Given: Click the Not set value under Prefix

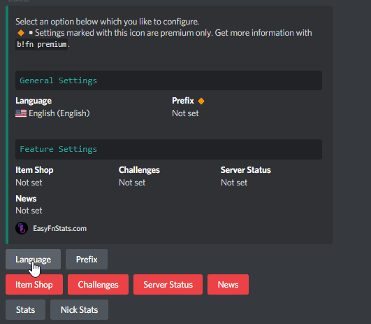Looking at the screenshot, I should click(x=185, y=113).
